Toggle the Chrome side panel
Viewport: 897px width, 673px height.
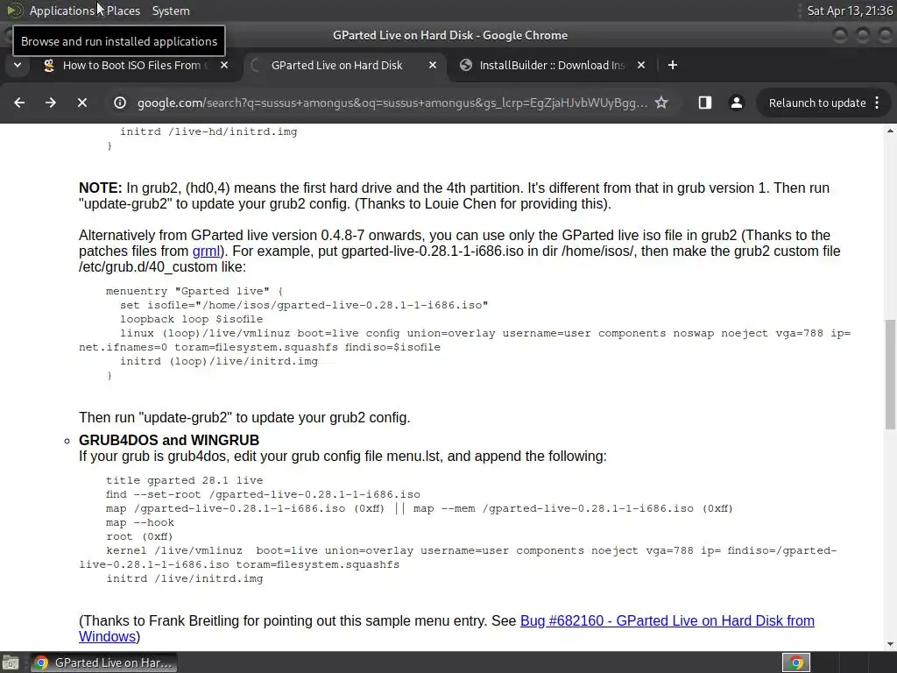click(x=705, y=103)
